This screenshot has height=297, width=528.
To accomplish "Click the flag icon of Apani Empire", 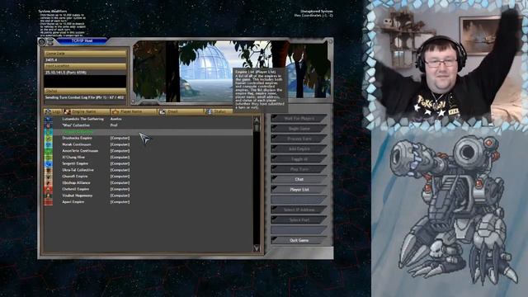I will tap(48, 202).
